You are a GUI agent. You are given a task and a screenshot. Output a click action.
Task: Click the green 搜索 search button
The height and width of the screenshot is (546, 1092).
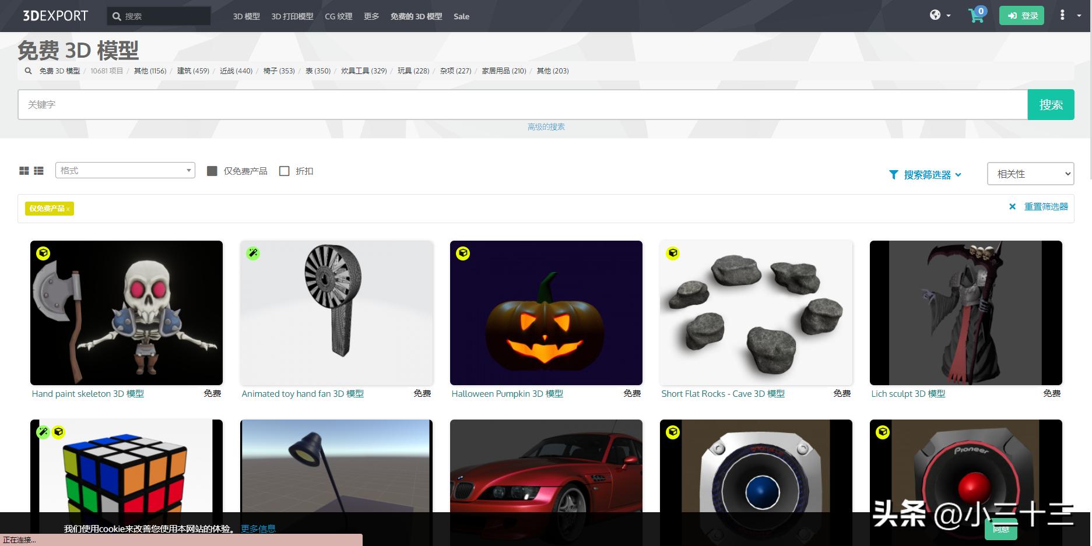[1051, 104]
